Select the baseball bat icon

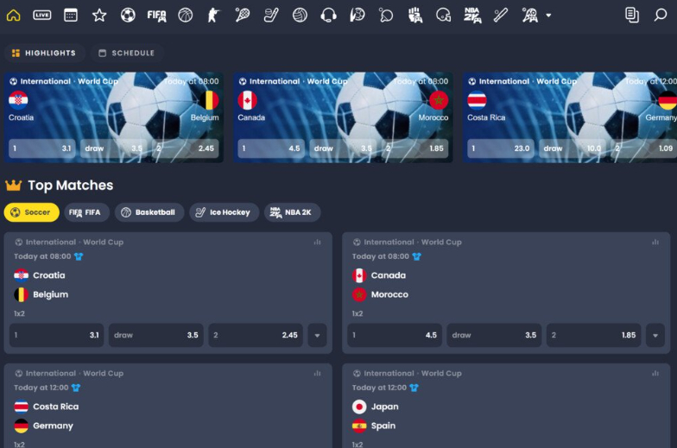coord(501,16)
